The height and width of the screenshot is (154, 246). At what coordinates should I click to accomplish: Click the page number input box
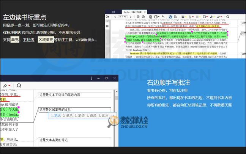(122, 17)
